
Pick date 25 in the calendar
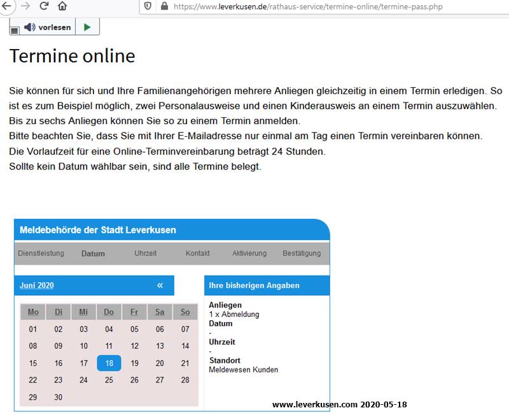[x=109, y=380]
